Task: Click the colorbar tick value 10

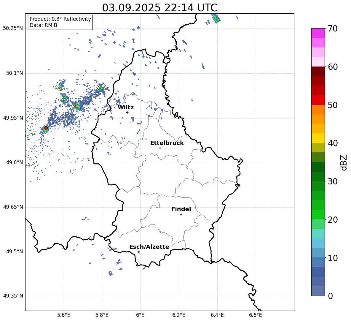Action: 333,258
